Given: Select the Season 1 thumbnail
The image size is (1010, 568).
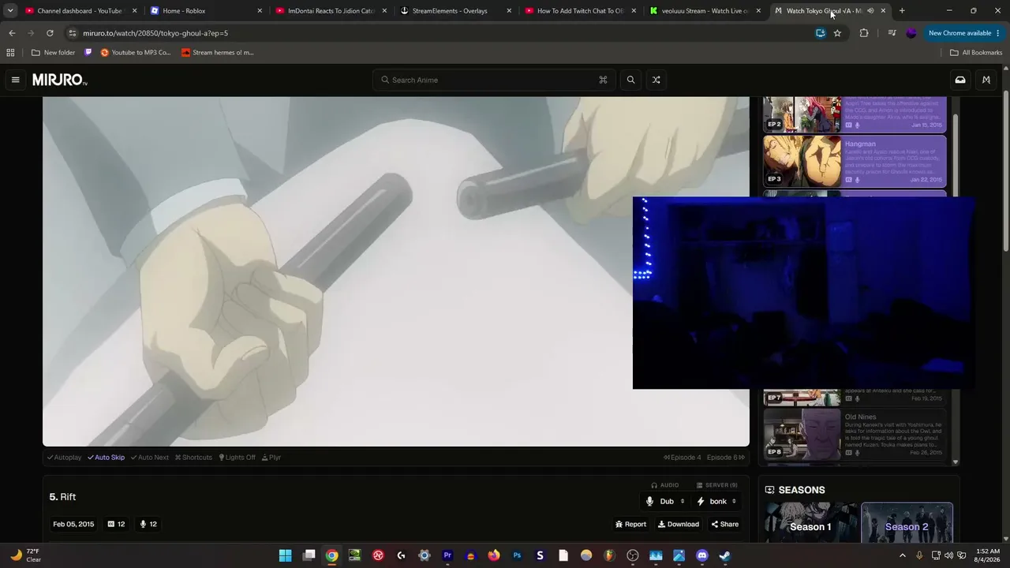Looking at the screenshot, I should [x=811, y=523].
